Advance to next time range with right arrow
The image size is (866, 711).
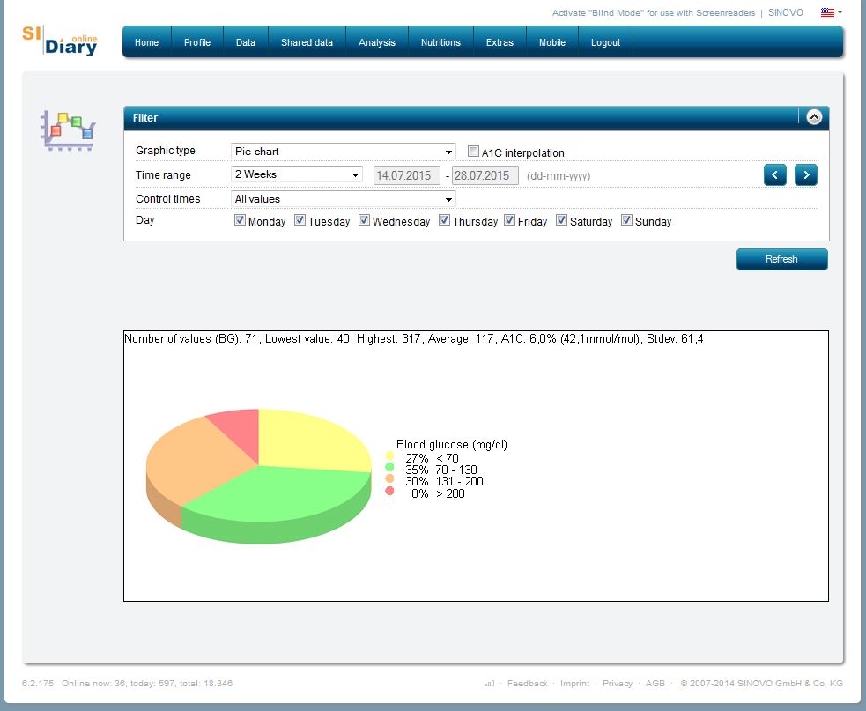click(x=805, y=174)
